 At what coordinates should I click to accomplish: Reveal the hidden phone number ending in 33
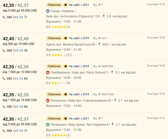pyautogui.click(x=18, y=50)
